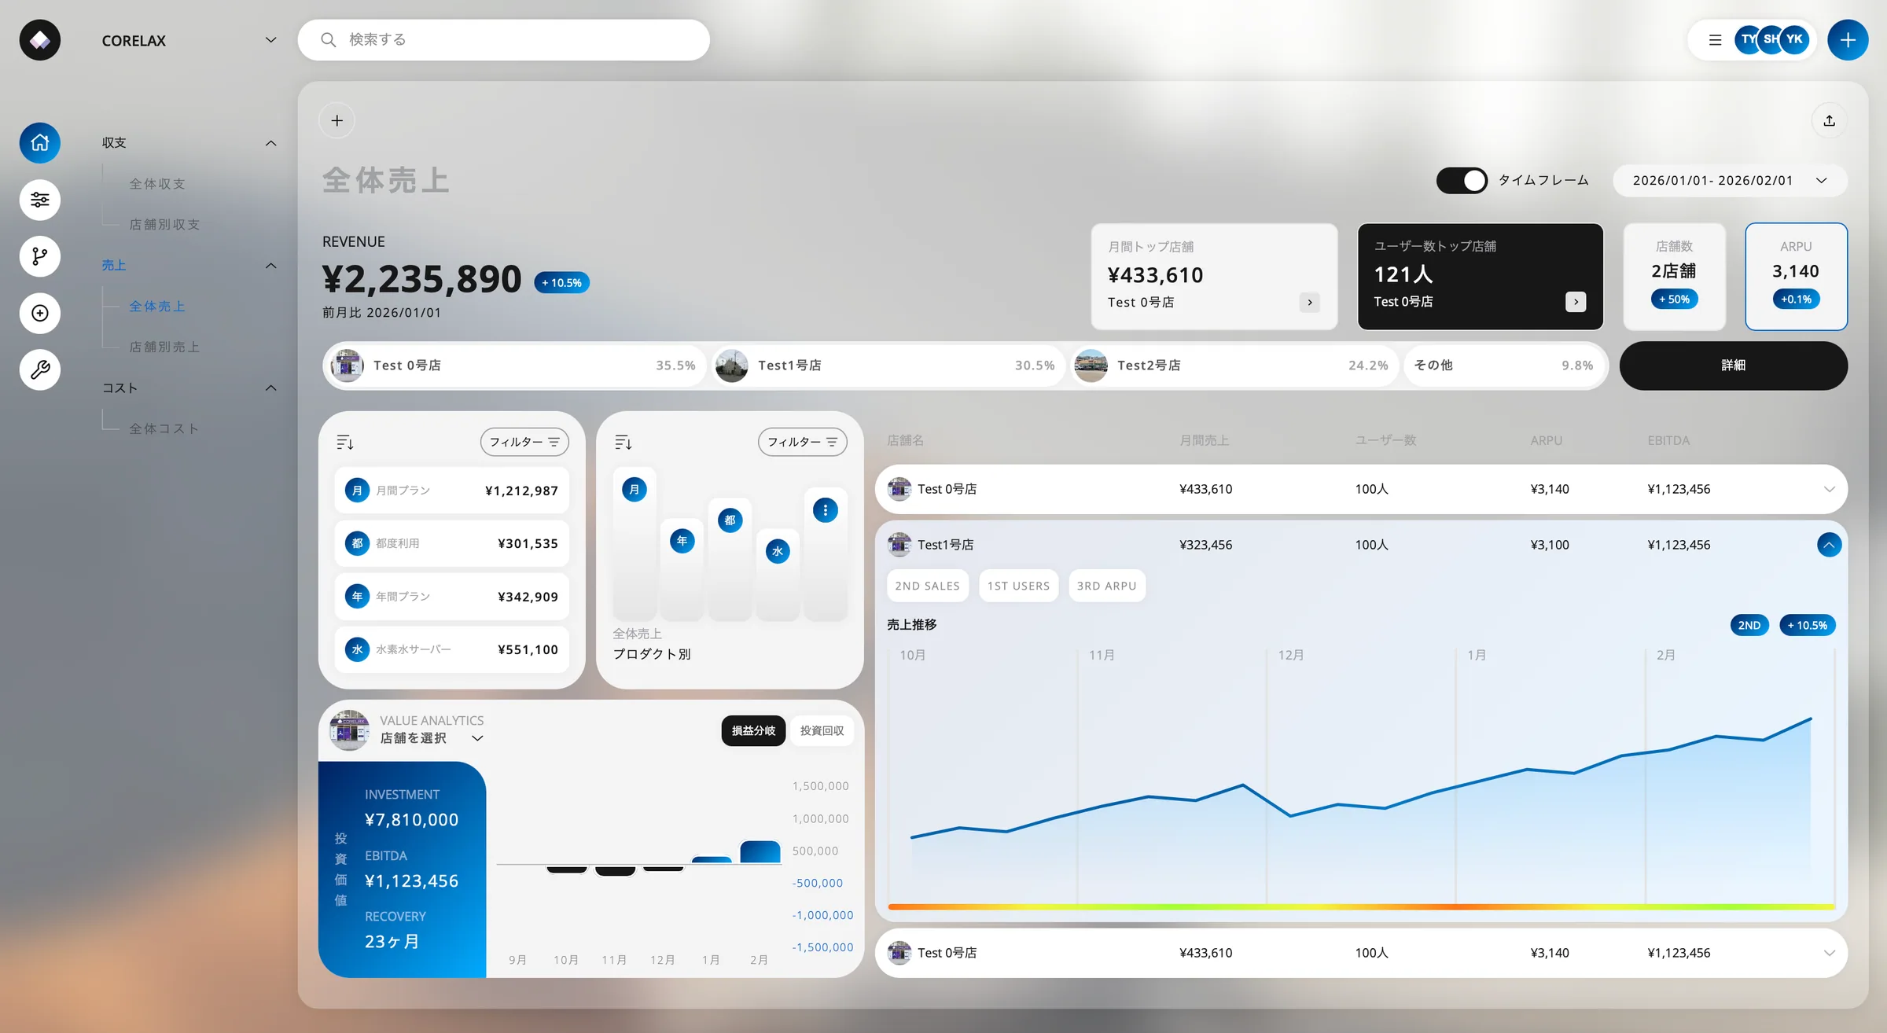Image resolution: width=1887 pixels, height=1033 pixels.
Task: Click the 店舗数 card
Action: click(x=1675, y=276)
